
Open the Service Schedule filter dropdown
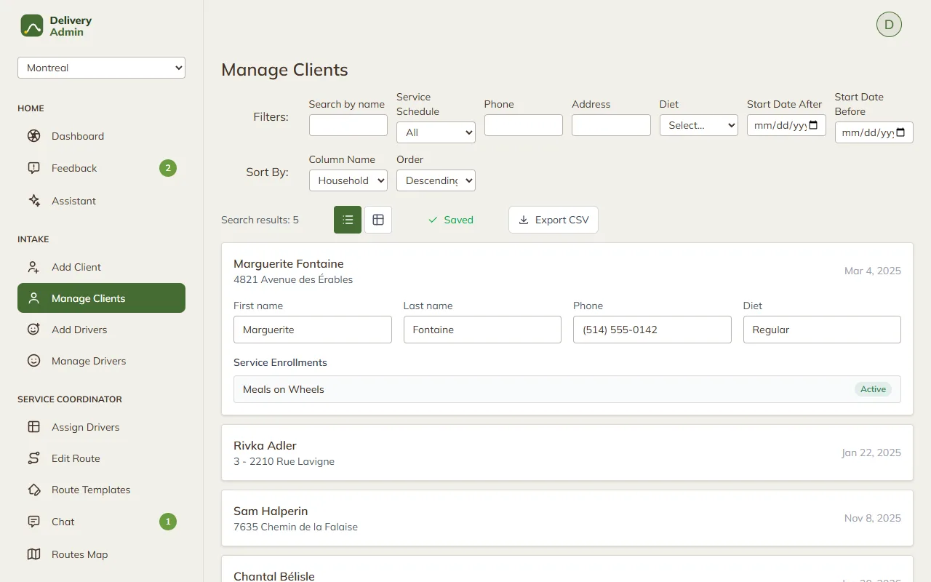(x=436, y=132)
